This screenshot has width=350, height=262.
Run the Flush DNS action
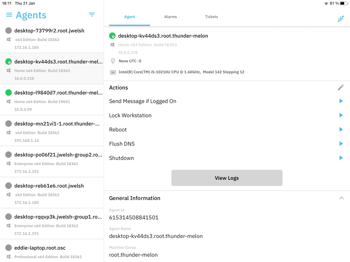[341, 144]
